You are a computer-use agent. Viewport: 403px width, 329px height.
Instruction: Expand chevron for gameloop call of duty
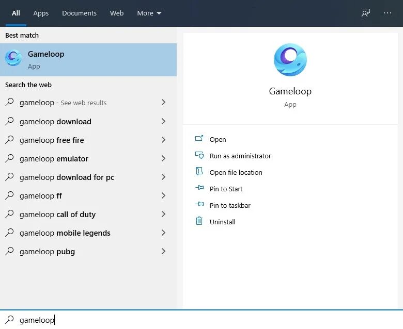click(x=163, y=214)
